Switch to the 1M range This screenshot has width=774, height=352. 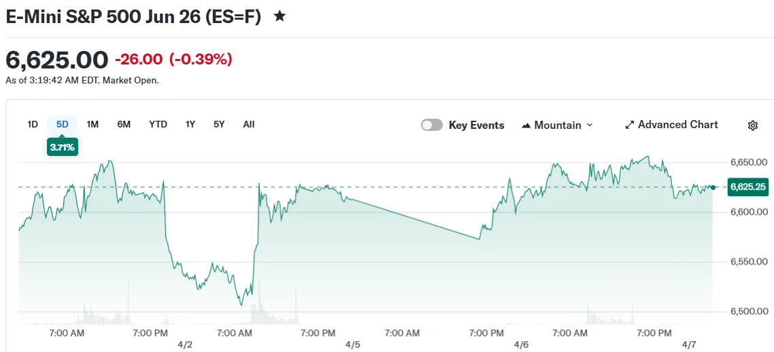pyautogui.click(x=92, y=124)
